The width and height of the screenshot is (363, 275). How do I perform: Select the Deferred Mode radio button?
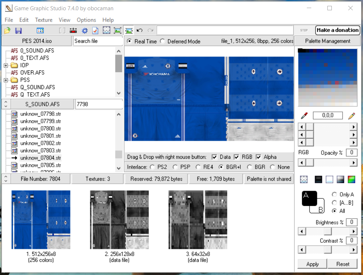163,41
